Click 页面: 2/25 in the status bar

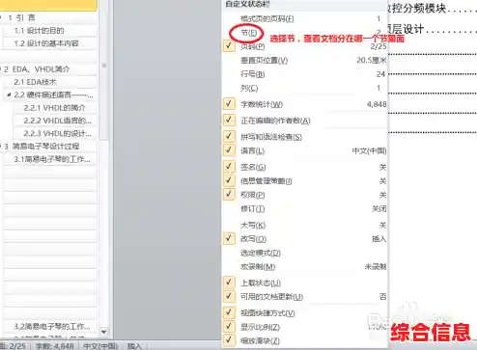click(x=13, y=346)
